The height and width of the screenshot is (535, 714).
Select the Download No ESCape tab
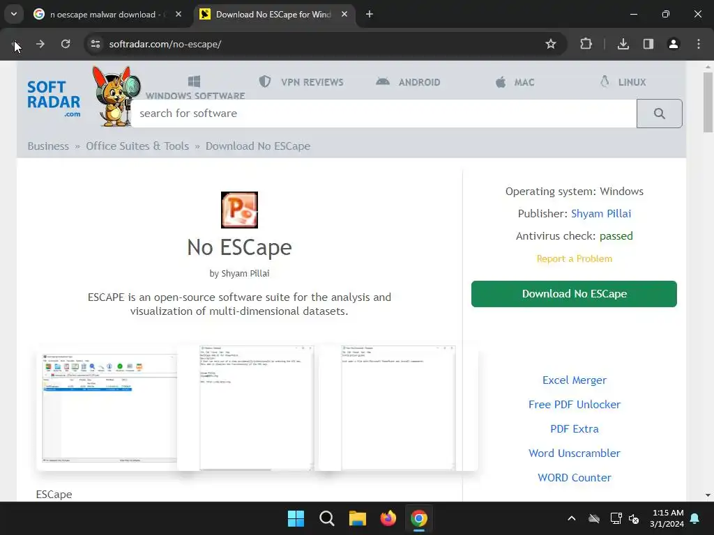coord(274,15)
